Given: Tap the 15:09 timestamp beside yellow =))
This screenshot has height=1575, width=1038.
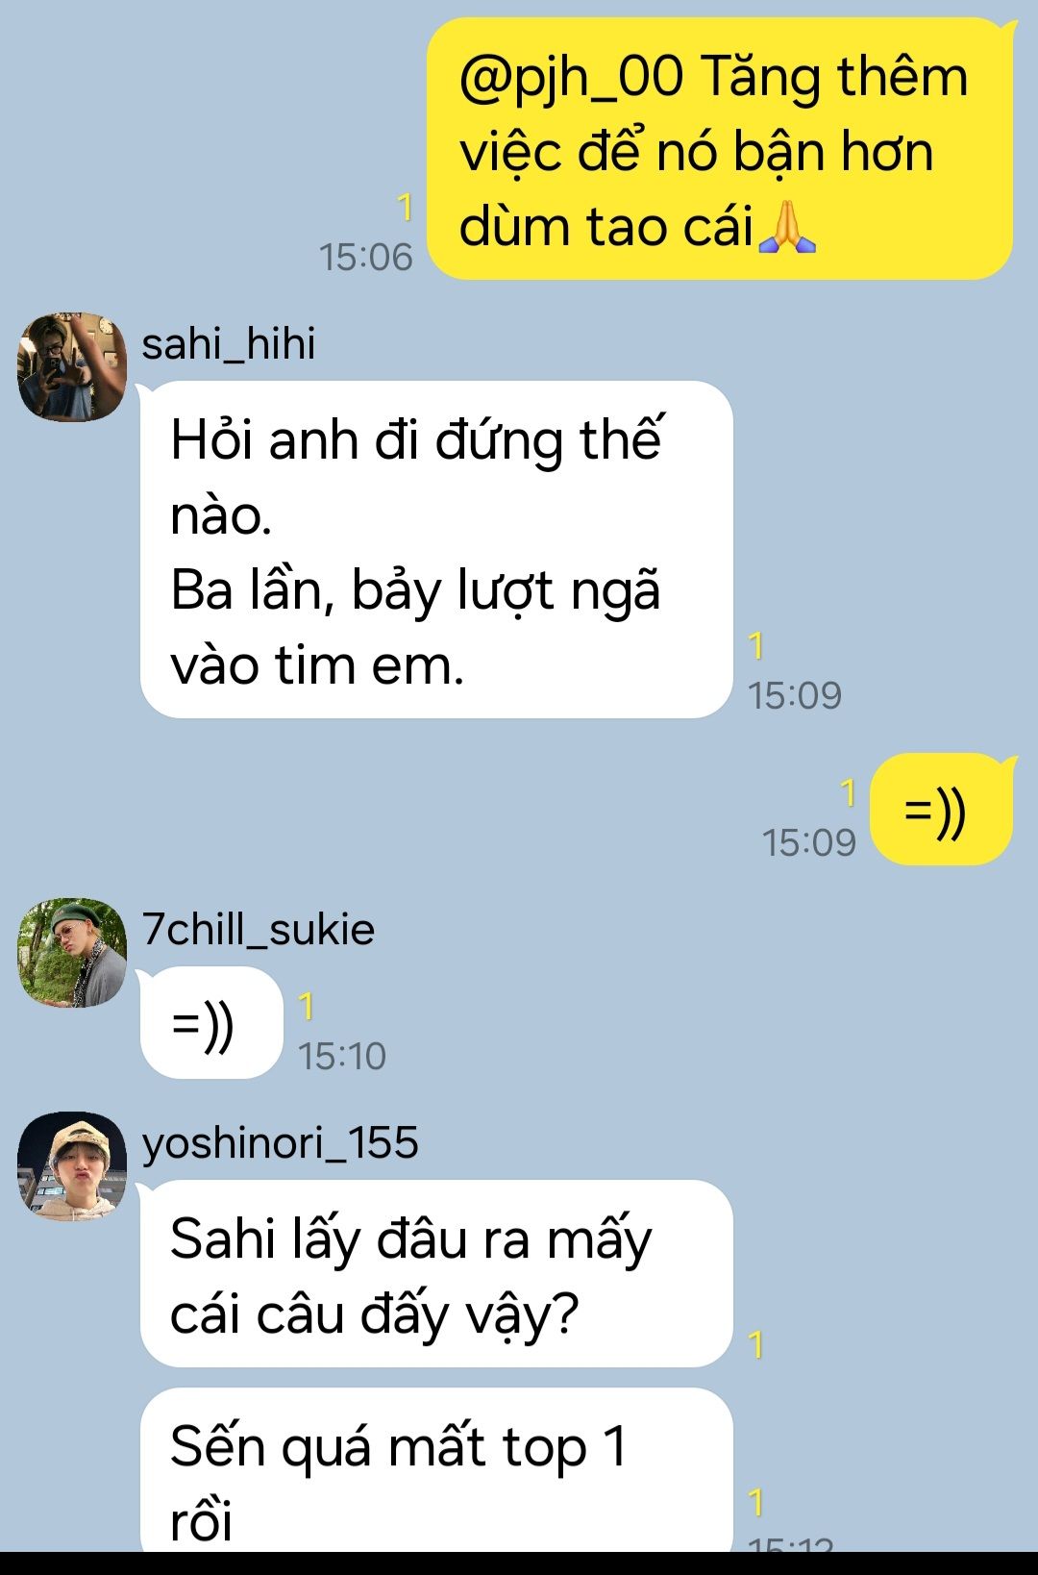Looking at the screenshot, I should coord(808,842).
